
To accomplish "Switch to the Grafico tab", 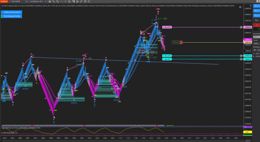I will (x=4, y=2).
